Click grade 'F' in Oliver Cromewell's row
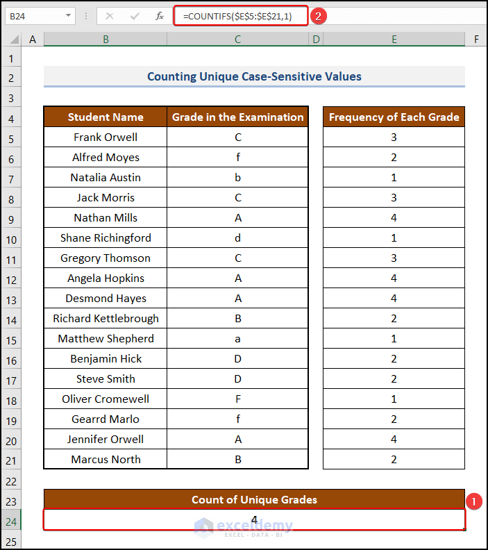 pyautogui.click(x=237, y=399)
